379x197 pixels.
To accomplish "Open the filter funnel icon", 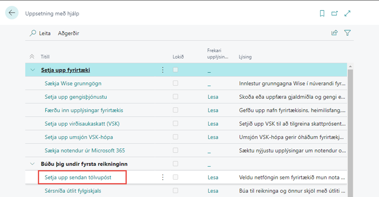I will [x=347, y=33].
